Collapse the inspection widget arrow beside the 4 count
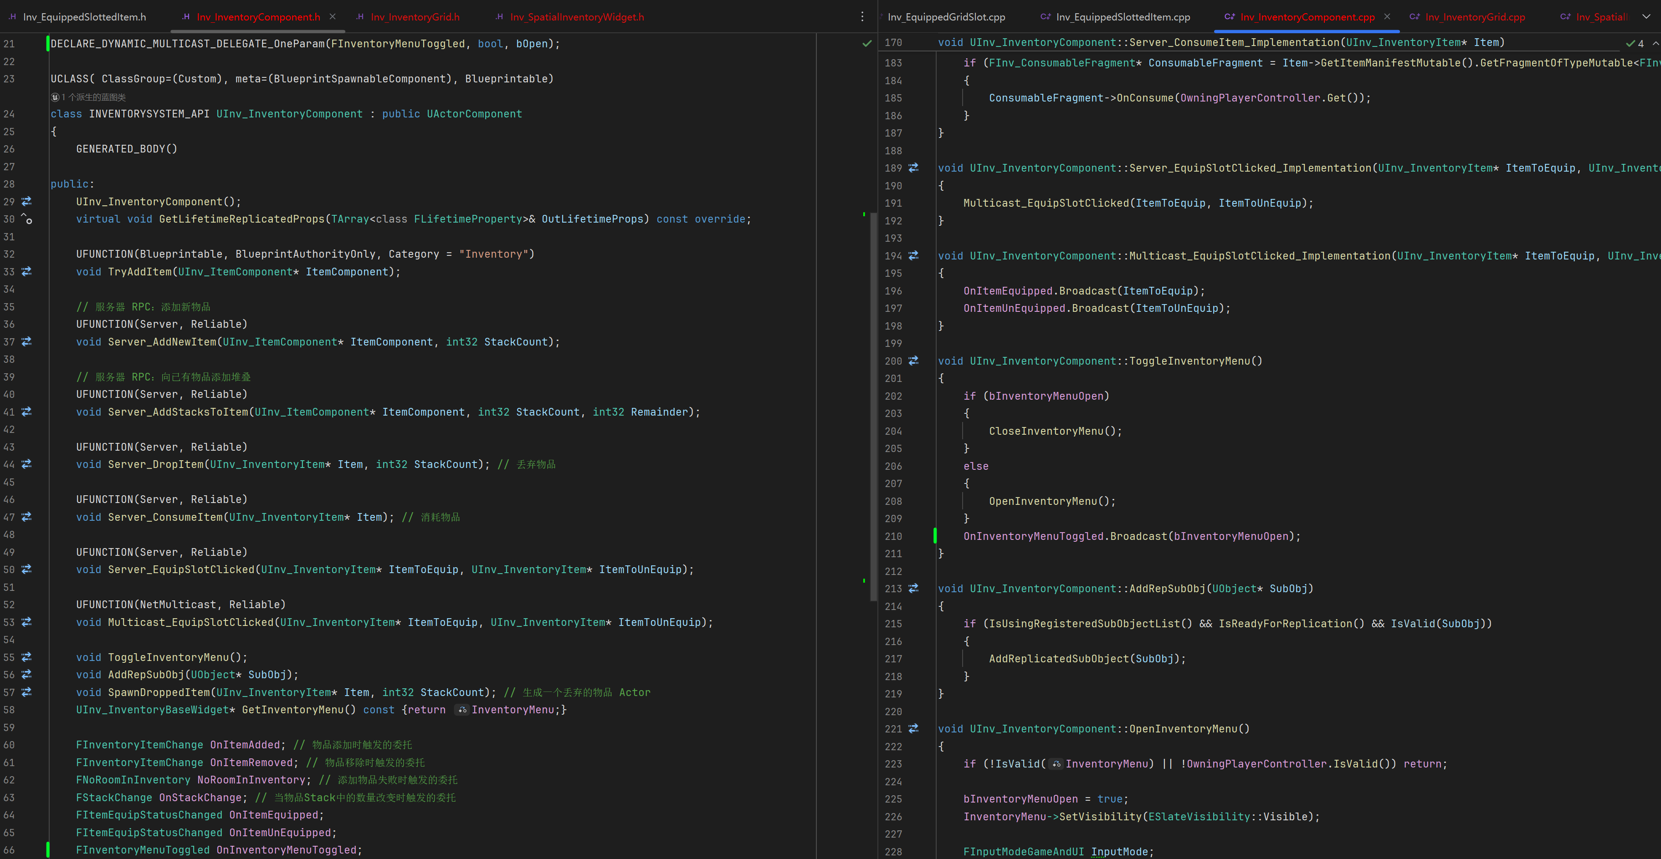Image resolution: width=1661 pixels, height=859 pixels. 1655,43
